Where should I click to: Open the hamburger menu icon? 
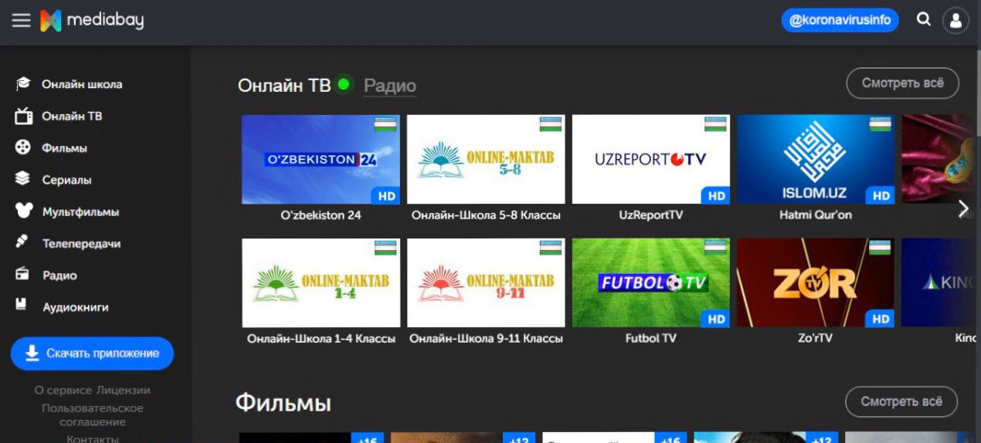coord(21,21)
